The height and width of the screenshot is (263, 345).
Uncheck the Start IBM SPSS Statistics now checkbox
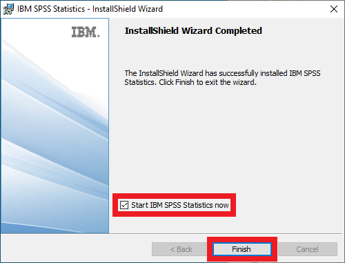(x=124, y=205)
